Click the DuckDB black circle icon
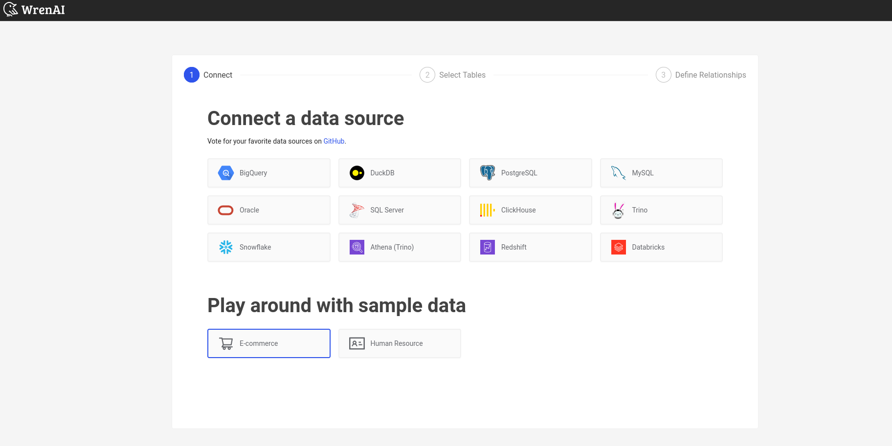Screen dimensions: 892x446 pyautogui.click(x=357, y=173)
